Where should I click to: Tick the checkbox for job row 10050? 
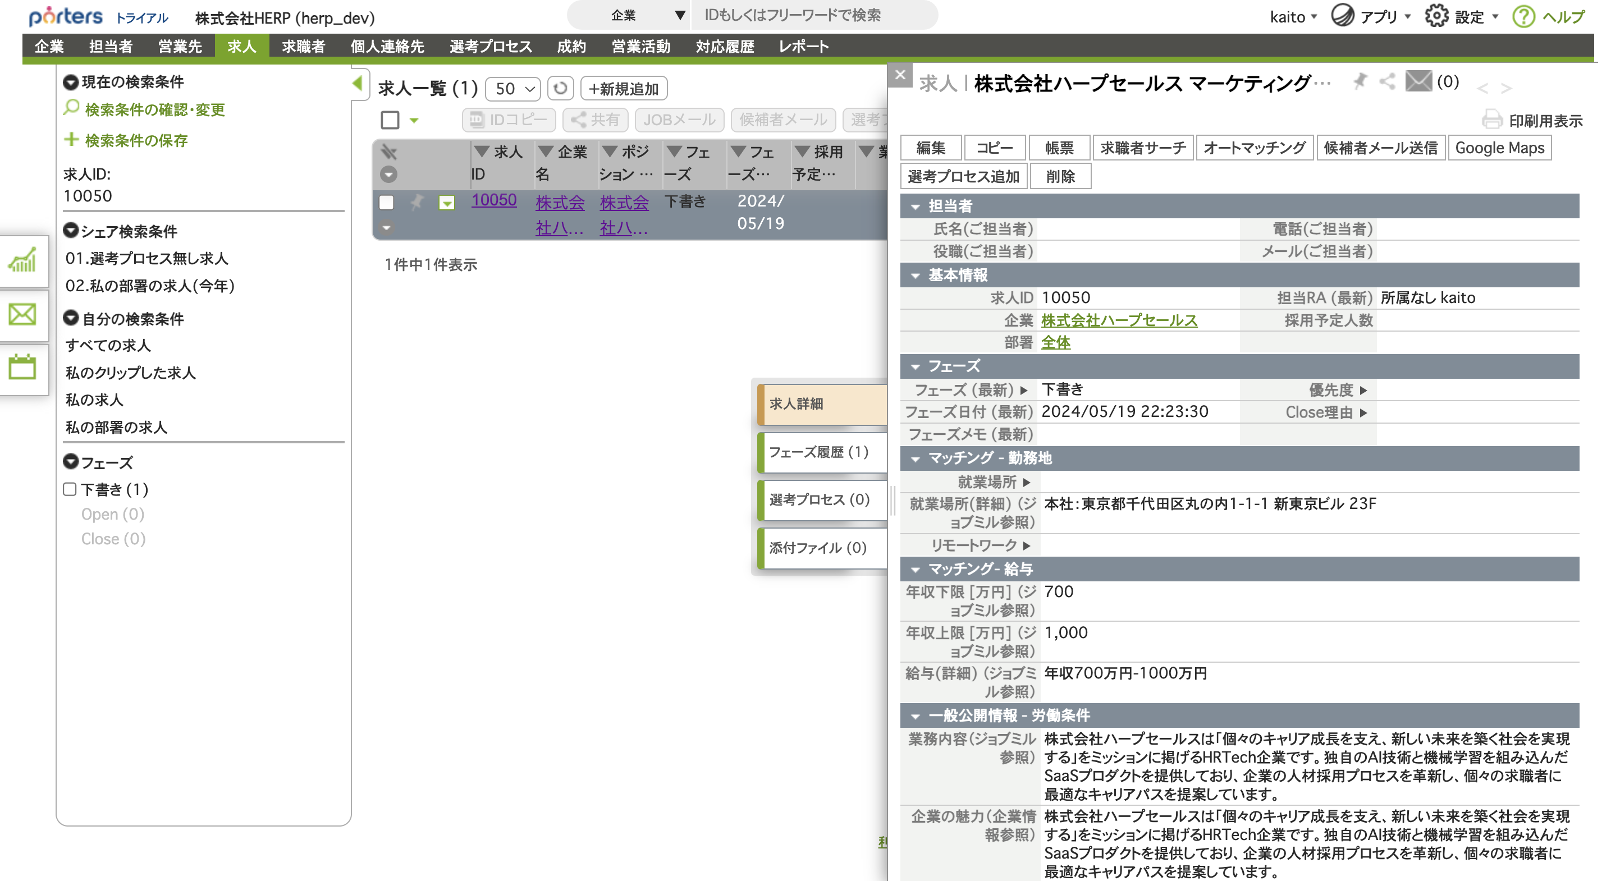(387, 202)
